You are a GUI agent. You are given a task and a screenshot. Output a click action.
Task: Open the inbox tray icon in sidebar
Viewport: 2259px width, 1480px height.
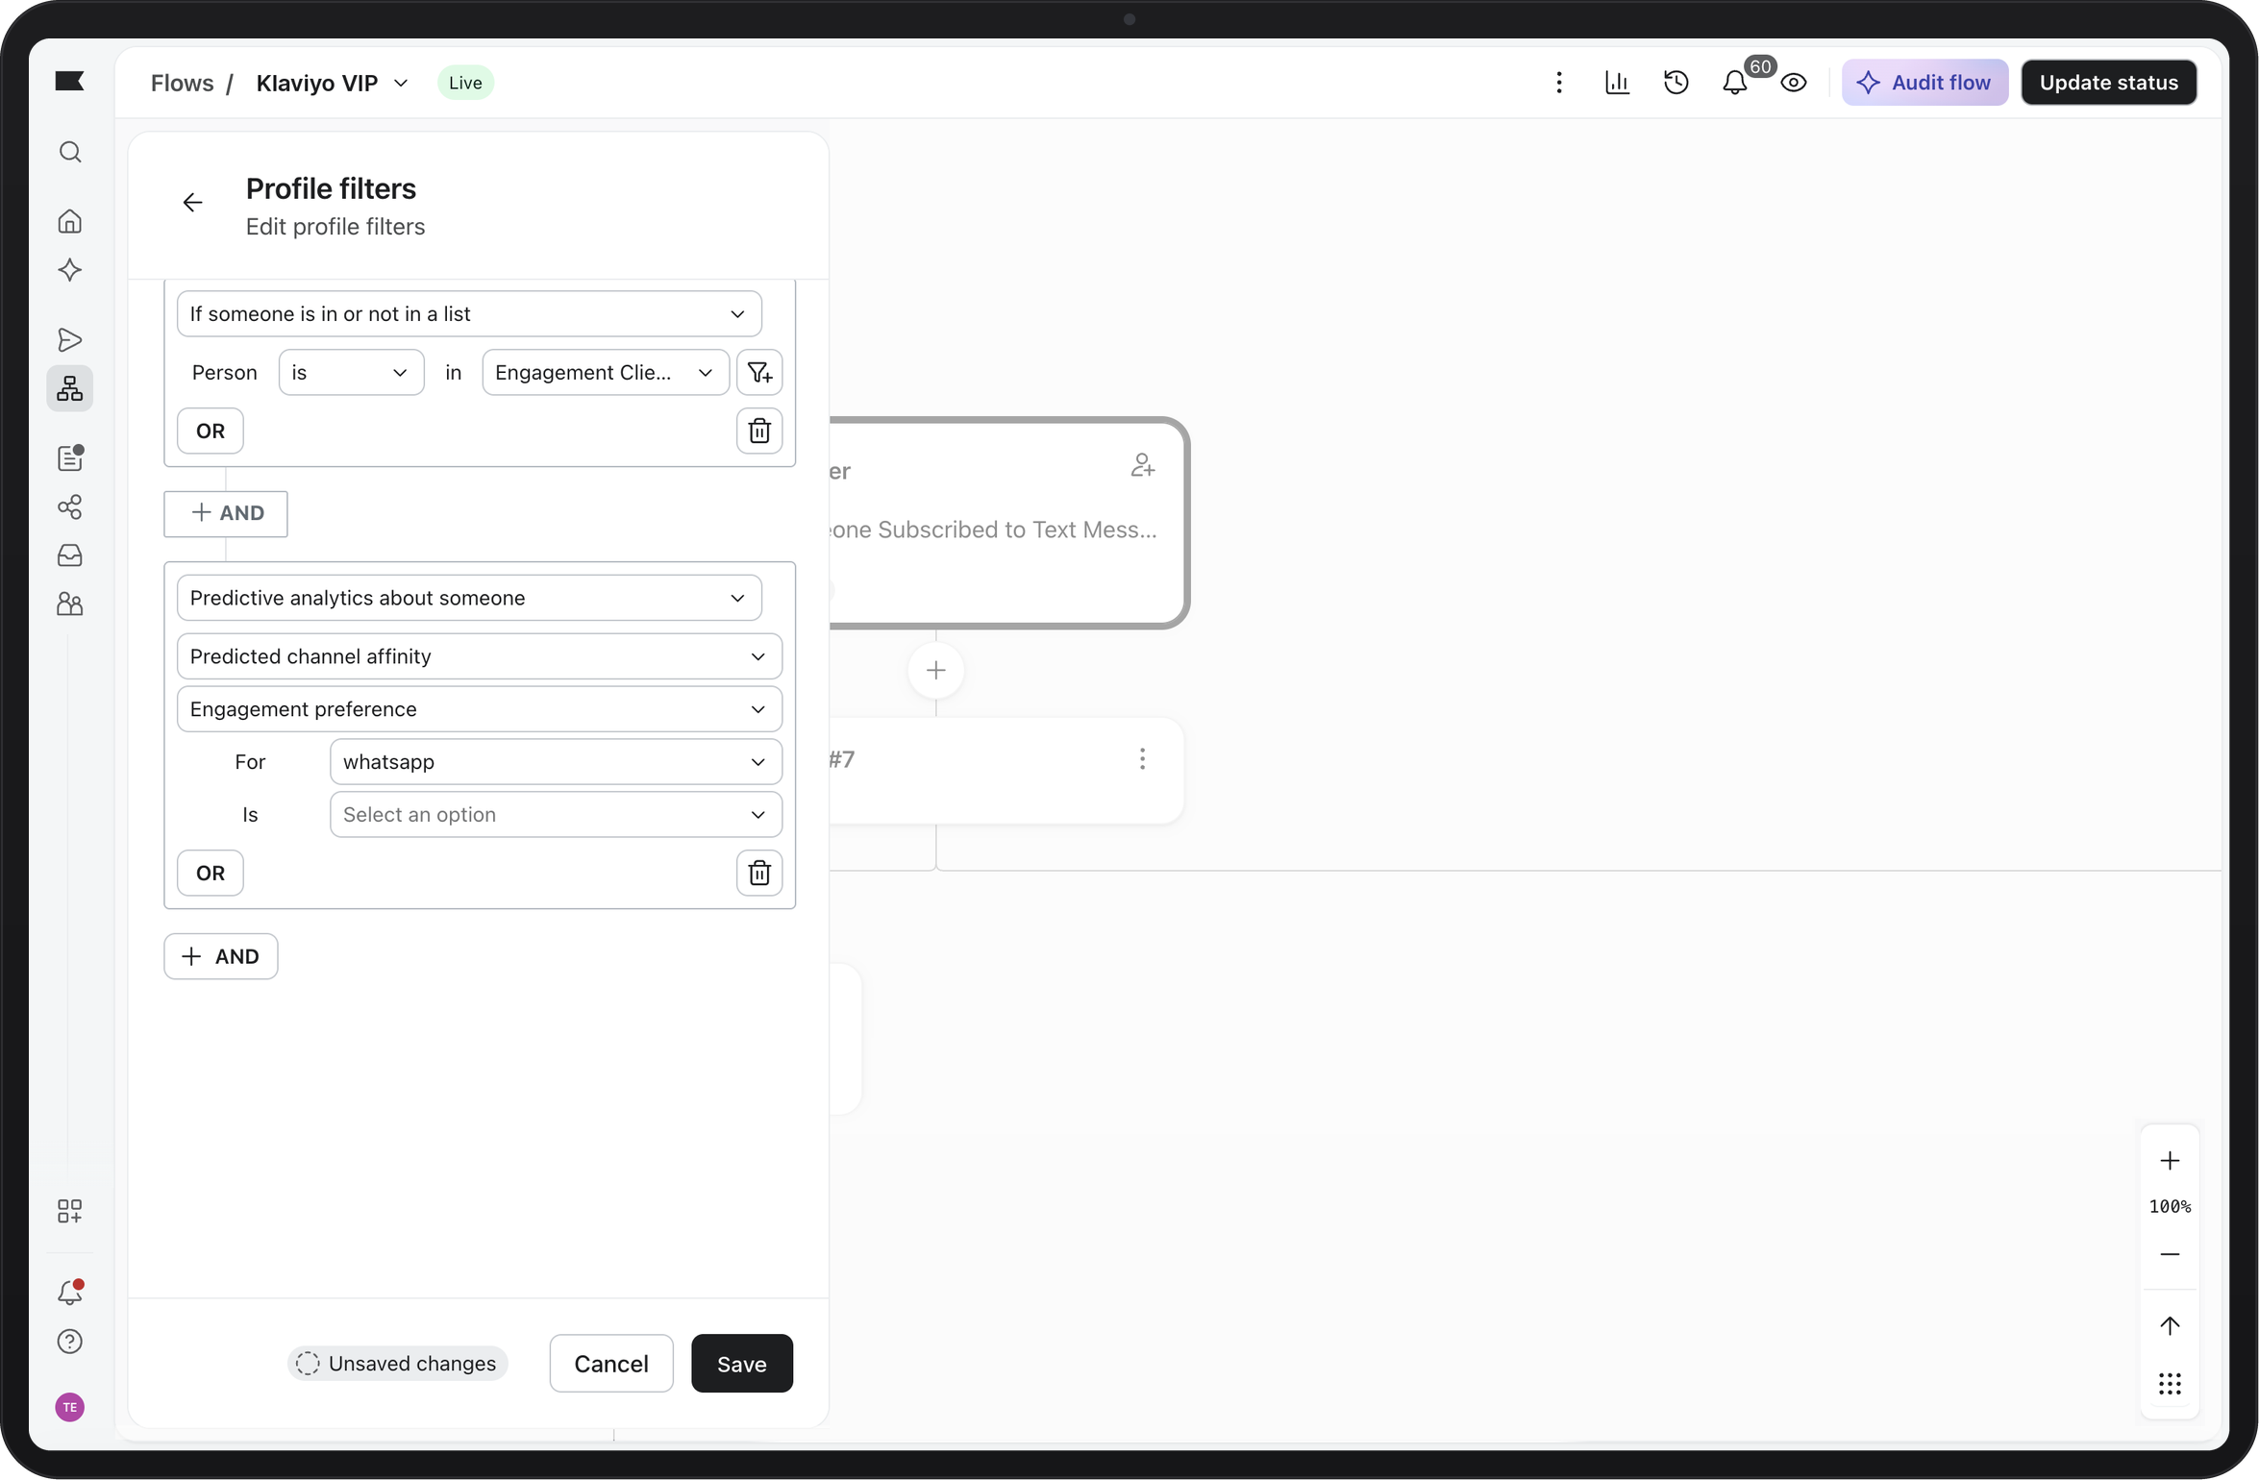click(x=70, y=555)
